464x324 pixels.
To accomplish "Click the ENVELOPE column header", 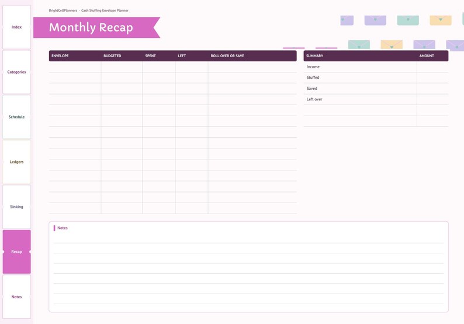I will tap(60, 56).
